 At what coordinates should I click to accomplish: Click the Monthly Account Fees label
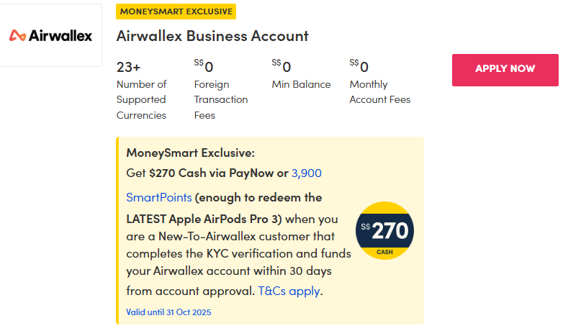click(379, 92)
